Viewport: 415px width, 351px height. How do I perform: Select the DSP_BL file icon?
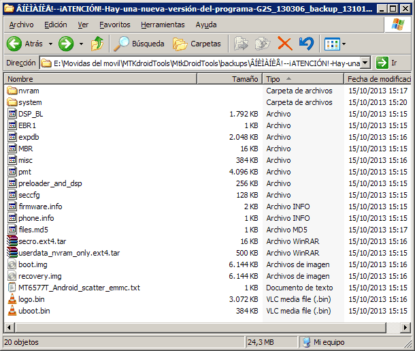pyautogui.click(x=12, y=114)
